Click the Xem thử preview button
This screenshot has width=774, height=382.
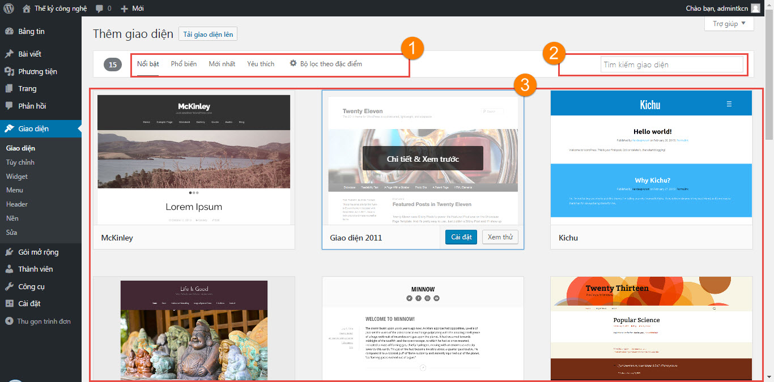[500, 237]
